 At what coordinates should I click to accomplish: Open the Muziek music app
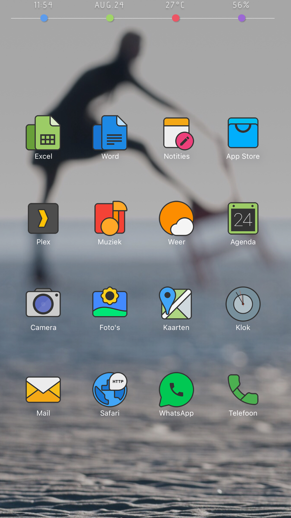coord(110,218)
